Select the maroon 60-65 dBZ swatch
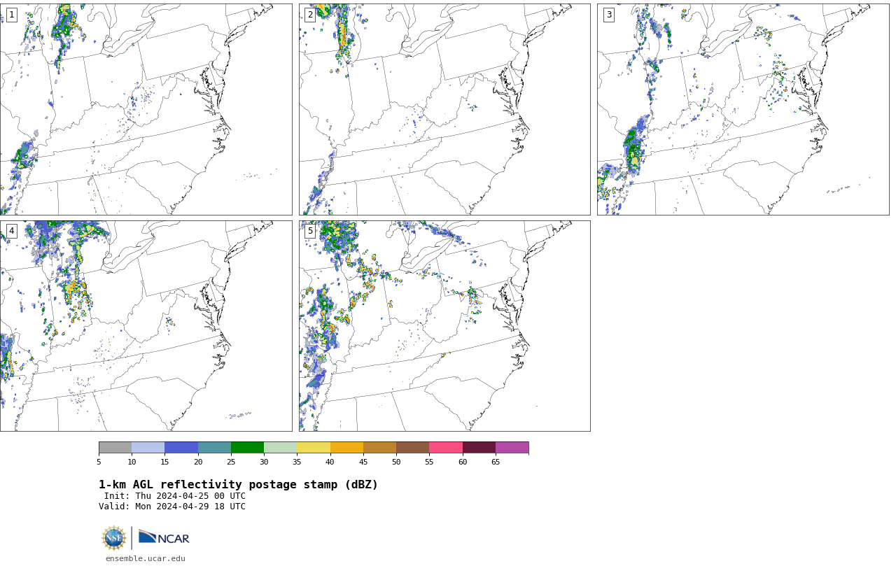Screen dimensions: 896x566 click(x=479, y=448)
